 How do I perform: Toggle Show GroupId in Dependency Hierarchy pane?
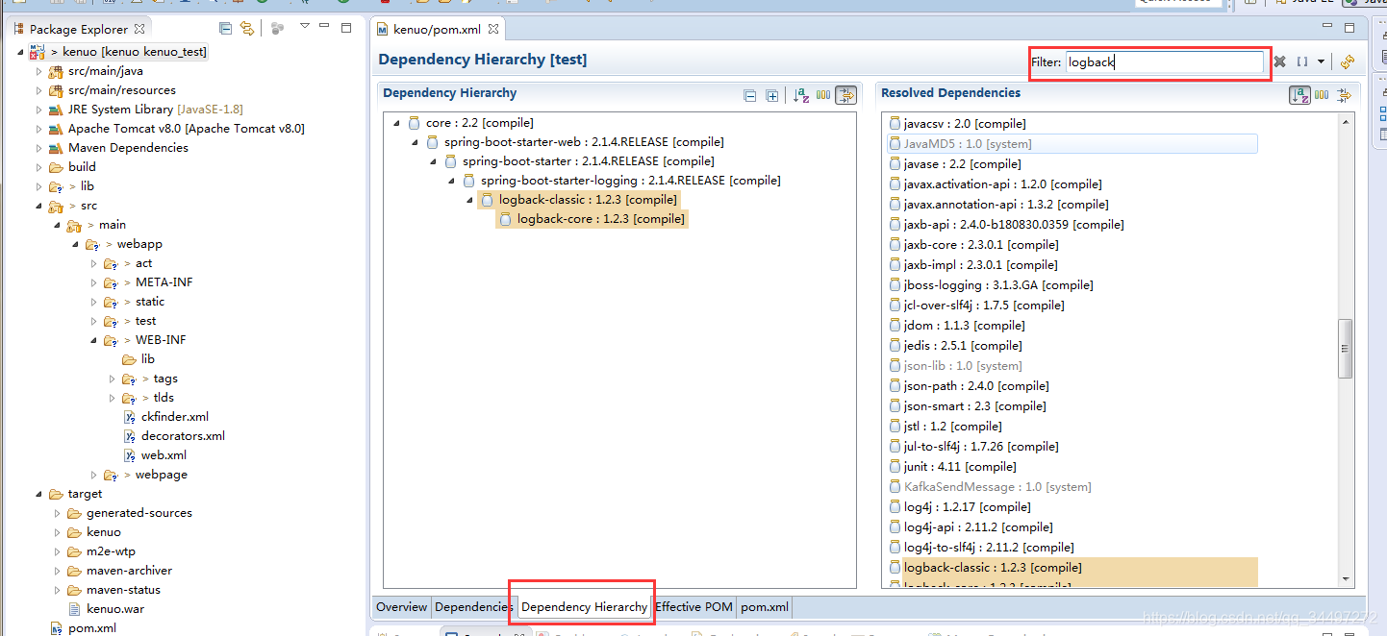click(x=823, y=94)
